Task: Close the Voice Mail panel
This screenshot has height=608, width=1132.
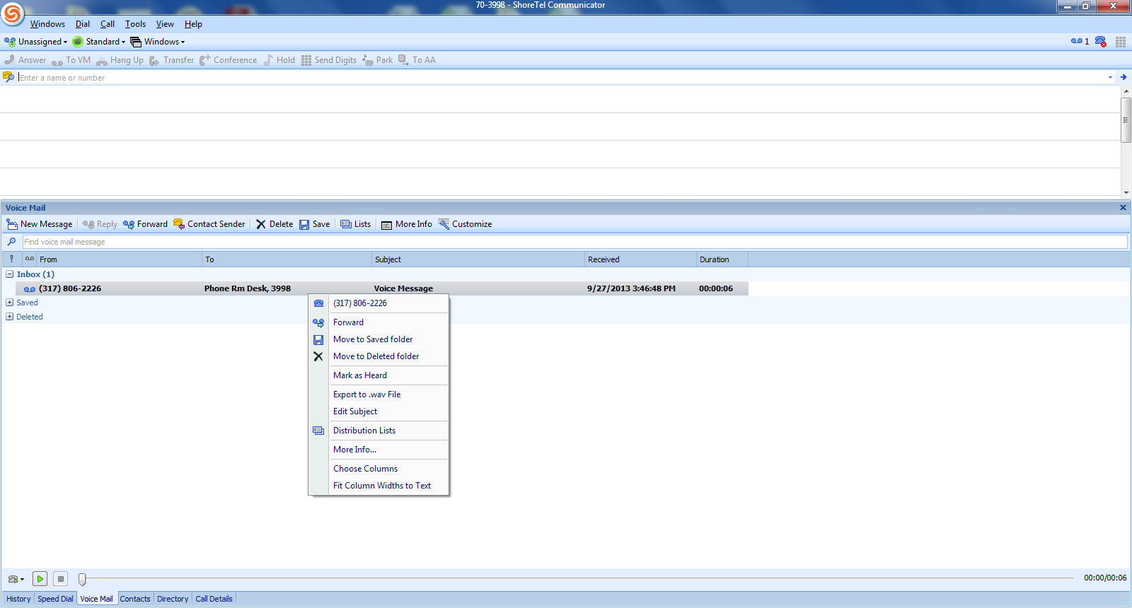Action: coord(1123,207)
